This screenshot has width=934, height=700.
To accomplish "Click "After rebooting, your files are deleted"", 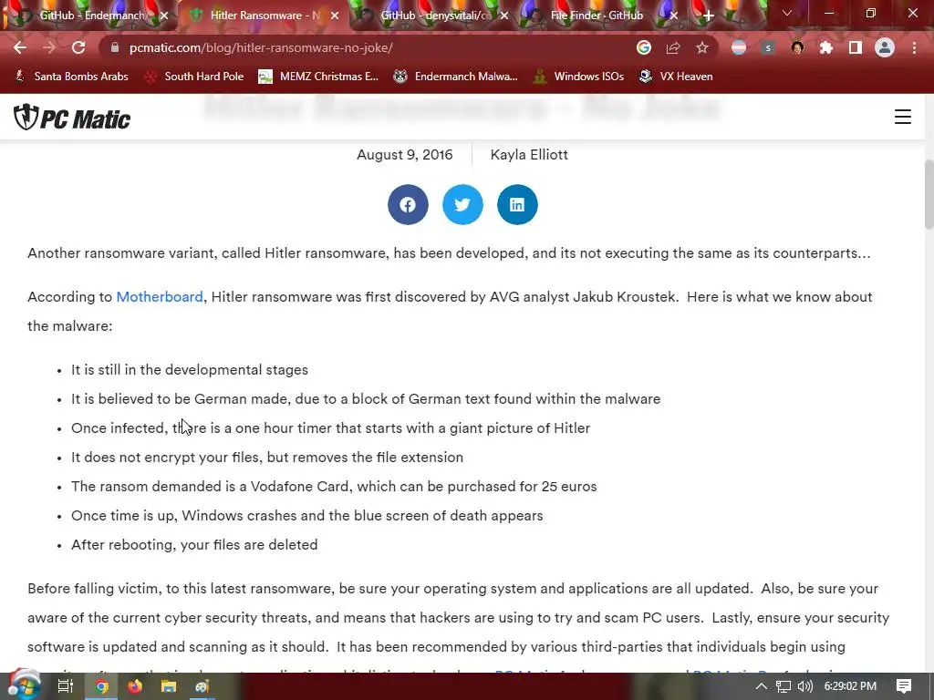I will pyautogui.click(x=194, y=545).
